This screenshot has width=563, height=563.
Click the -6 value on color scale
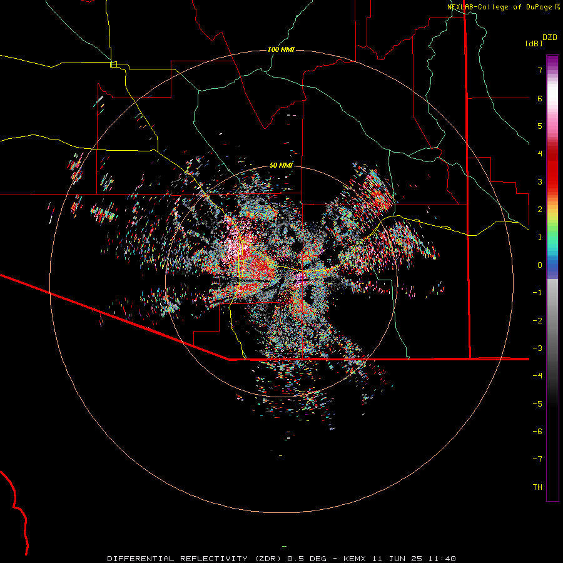pyautogui.click(x=537, y=432)
